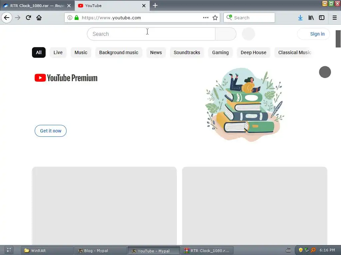The width and height of the screenshot is (341, 255).
Task: Open the second loading video placeholder
Action: pos(255,206)
